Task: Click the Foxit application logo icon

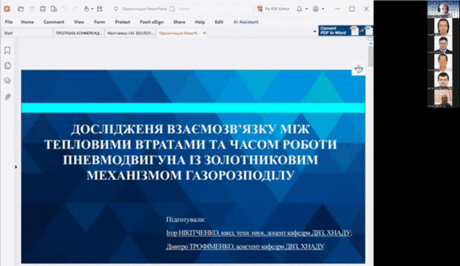Action: point(7,9)
